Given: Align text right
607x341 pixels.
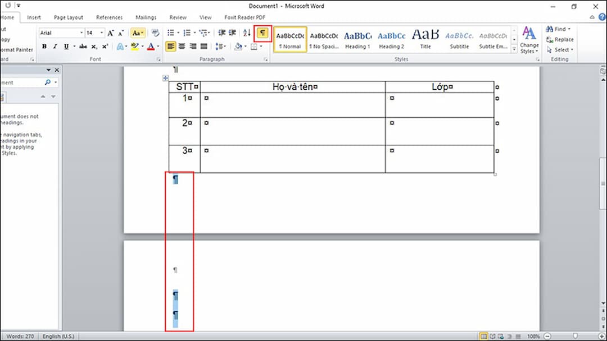Looking at the screenshot, I should (193, 47).
